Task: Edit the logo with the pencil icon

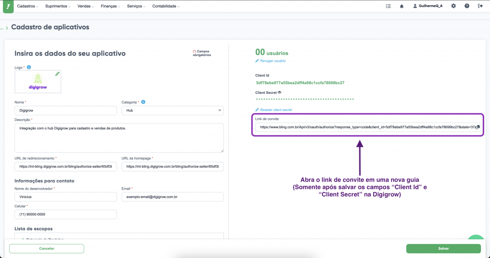Action: pos(57,74)
